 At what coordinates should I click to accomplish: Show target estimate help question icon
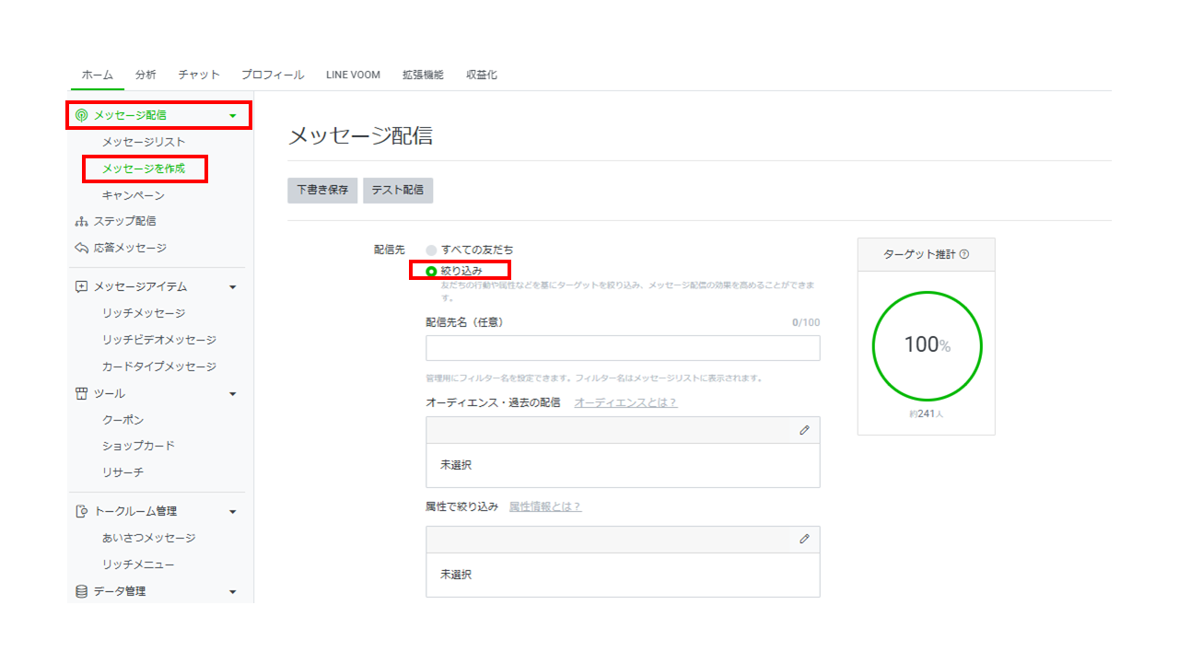[964, 254]
